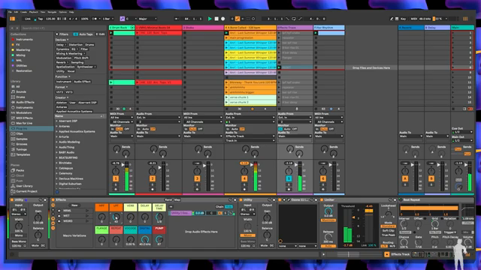Viewport: 481px width, 270px height.
Task: Toggle DC in the first Utility device
Action: [x=43, y=245]
